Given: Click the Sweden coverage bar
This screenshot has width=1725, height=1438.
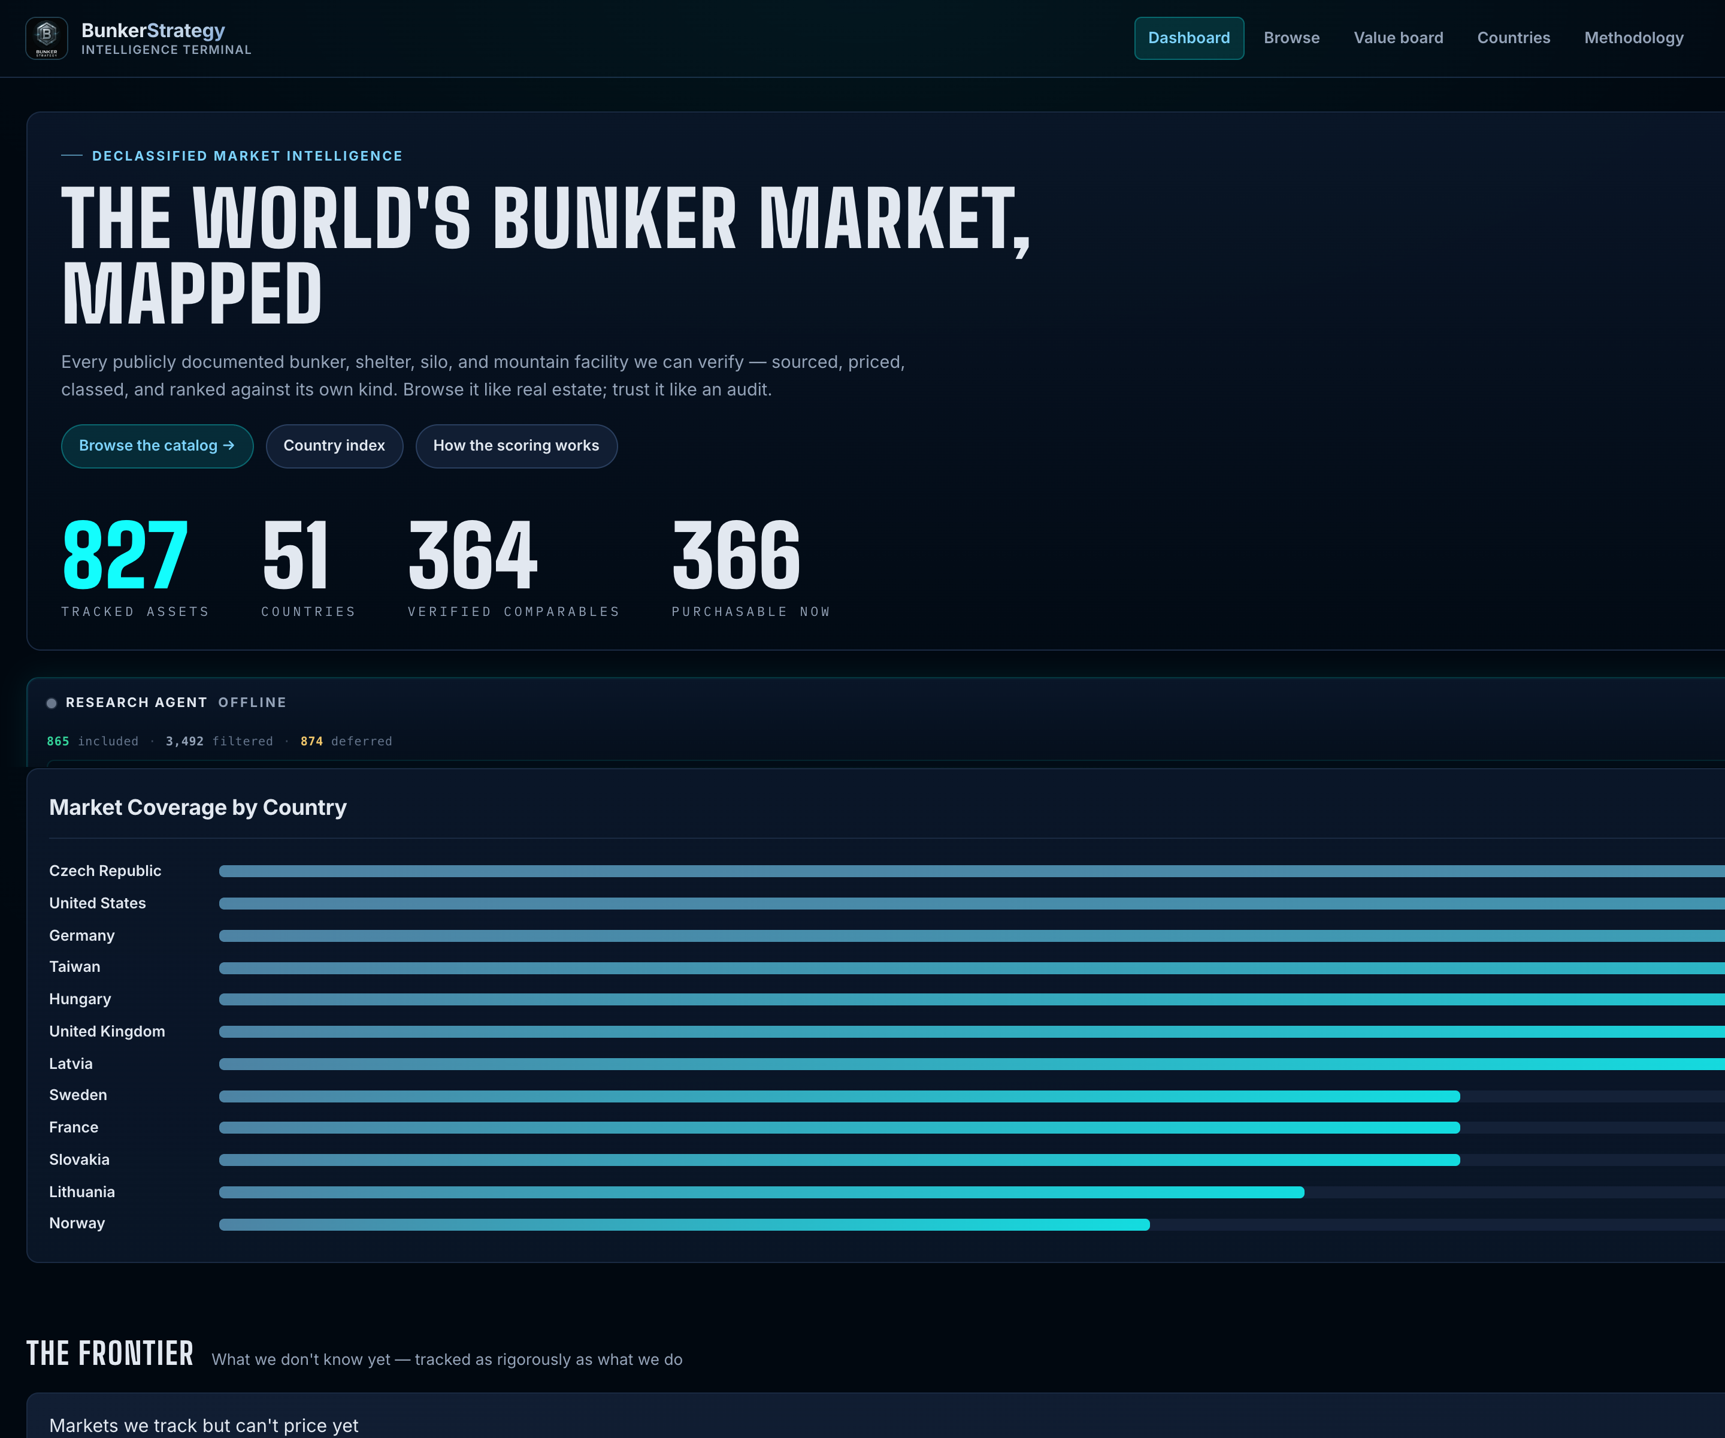Looking at the screenshot, I should click(x=840, y=1096).
